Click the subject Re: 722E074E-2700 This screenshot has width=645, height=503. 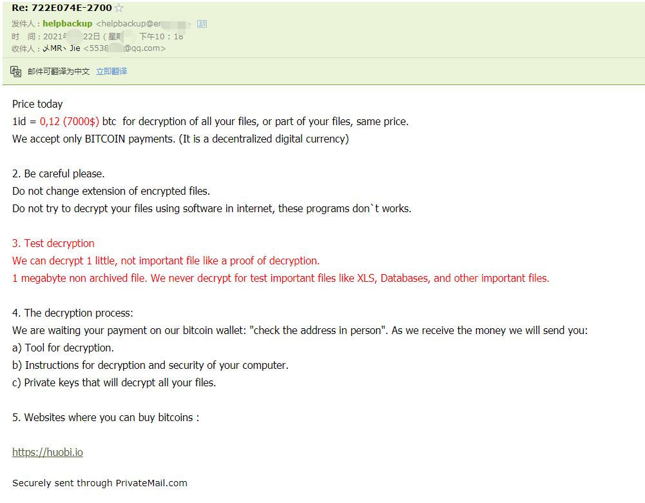coord(62,8)
